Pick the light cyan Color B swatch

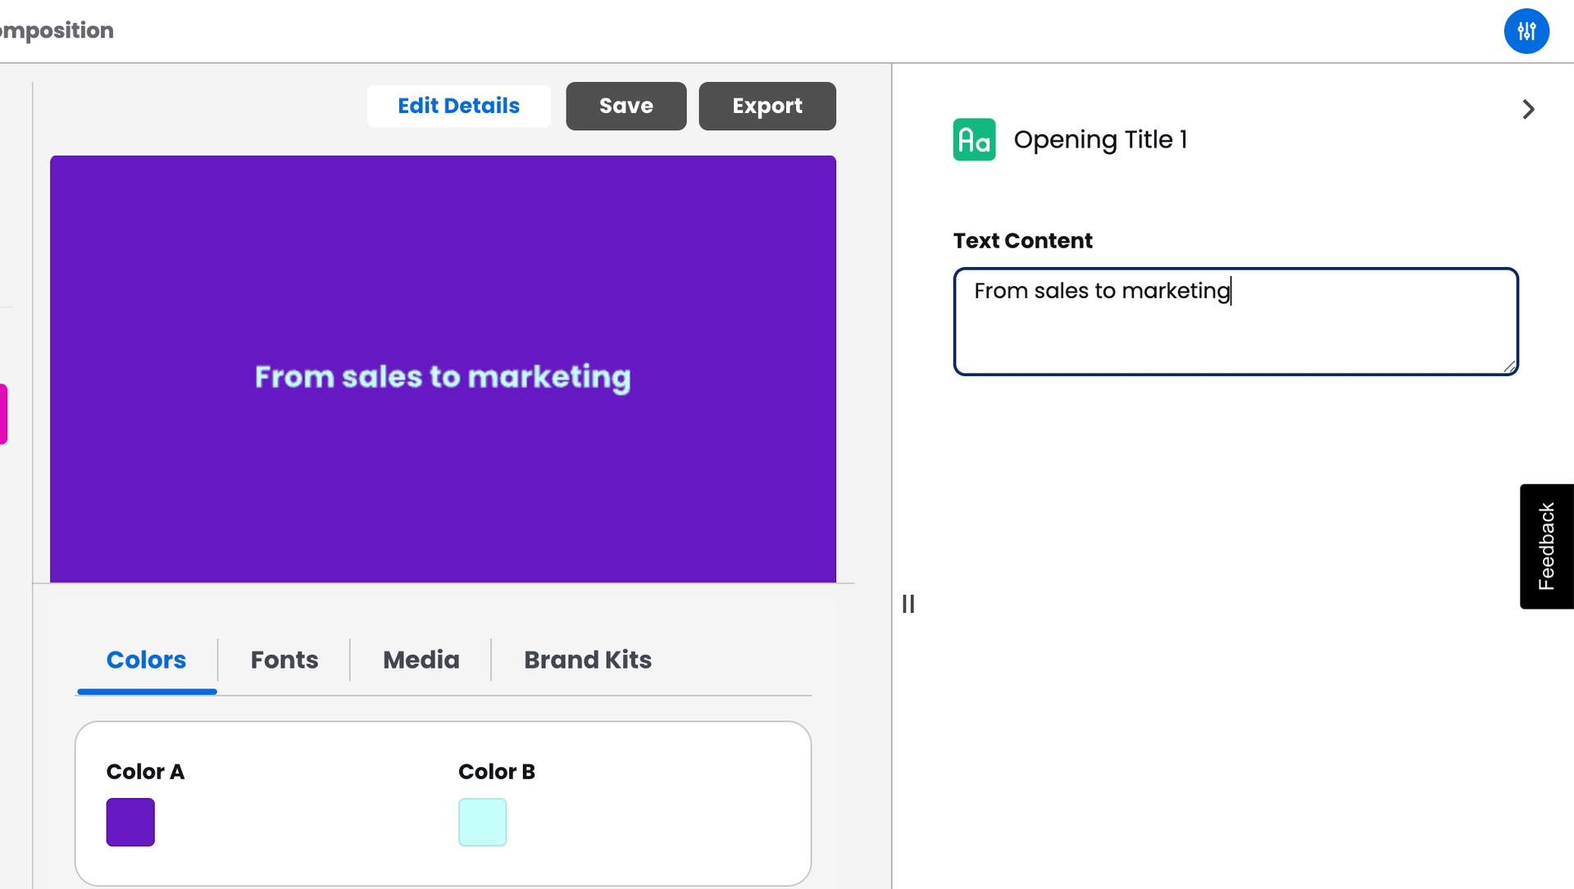tap(482, 822)
